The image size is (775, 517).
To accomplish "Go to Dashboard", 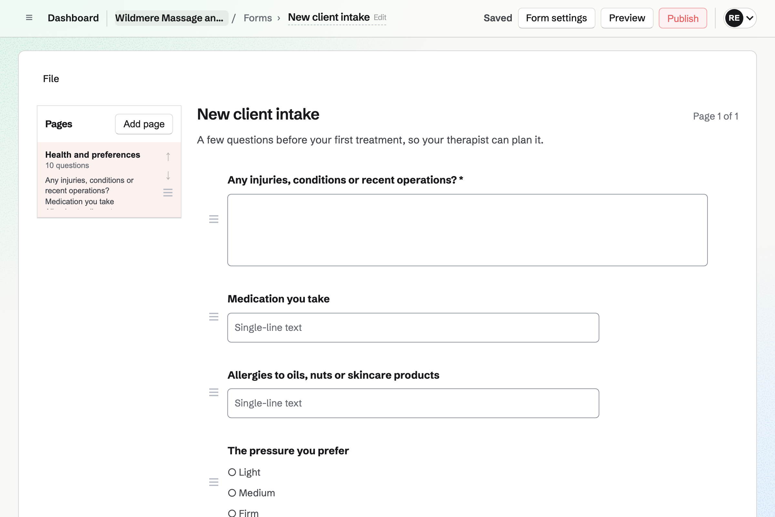I will [x=73, y=18].
